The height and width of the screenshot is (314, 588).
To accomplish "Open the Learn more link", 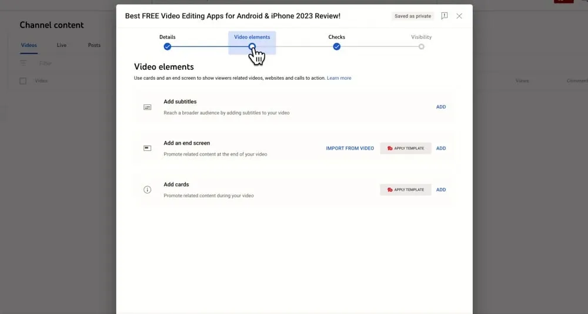I will [x=339, y=78].
